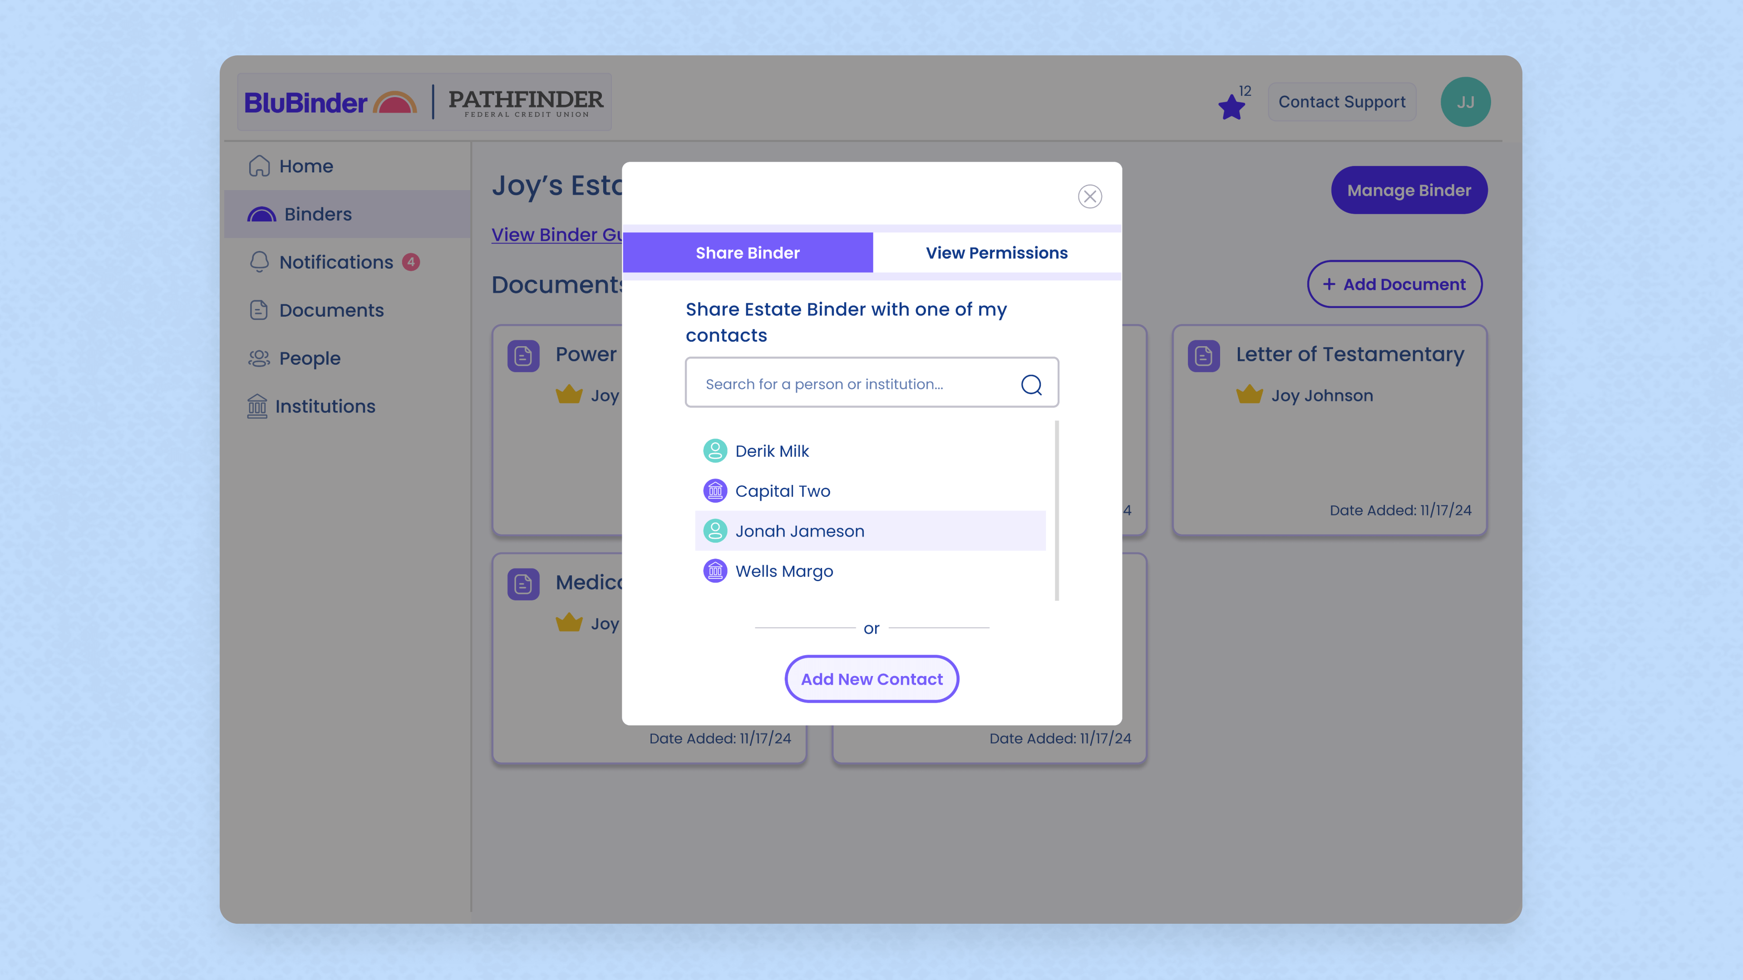1743x980 pixels.
Task: Select the Share Binder tab
Action: [x=747, y=252]
